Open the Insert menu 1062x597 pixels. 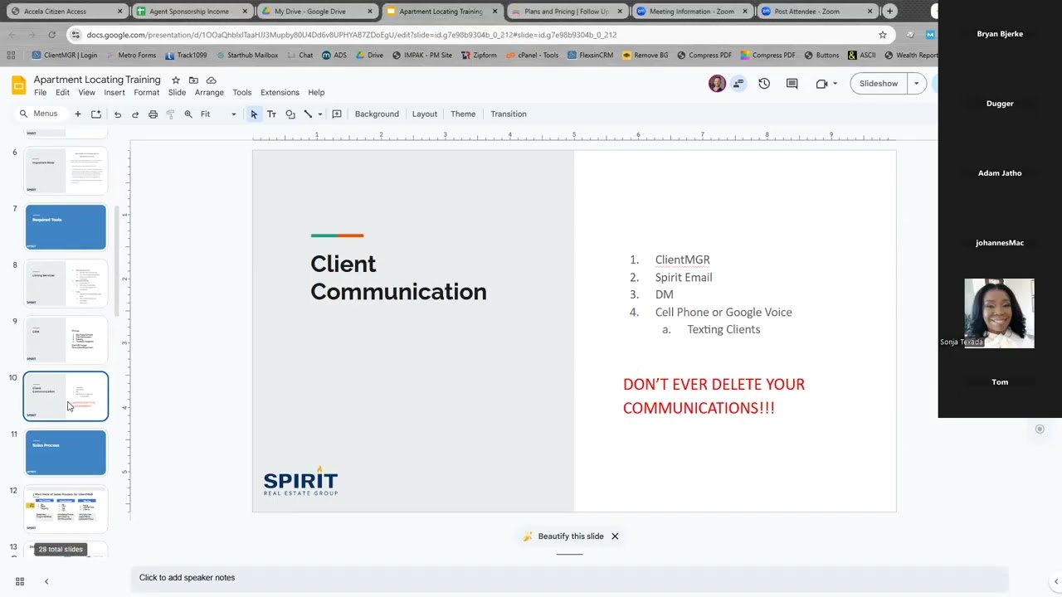pyautogui.click(x=114, y=93)
